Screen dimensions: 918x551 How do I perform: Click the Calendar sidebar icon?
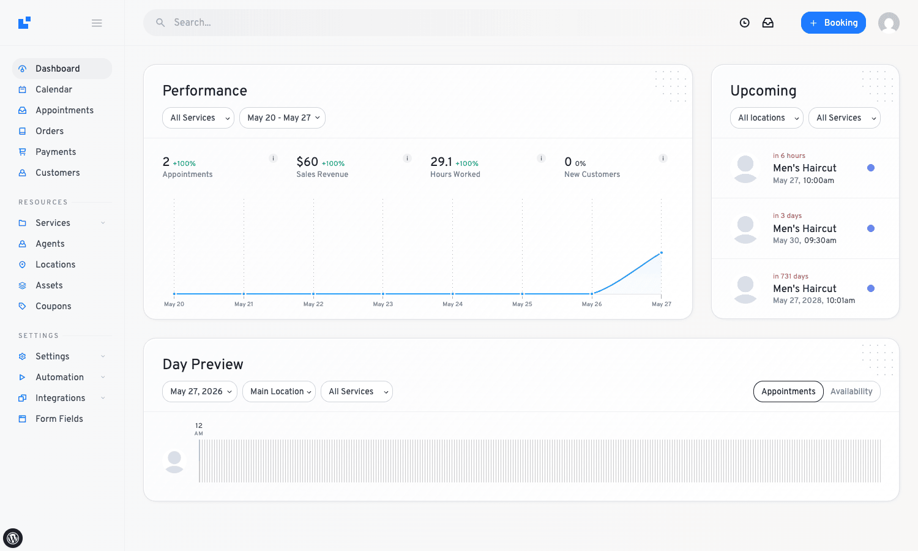click(x=23, y=89)
